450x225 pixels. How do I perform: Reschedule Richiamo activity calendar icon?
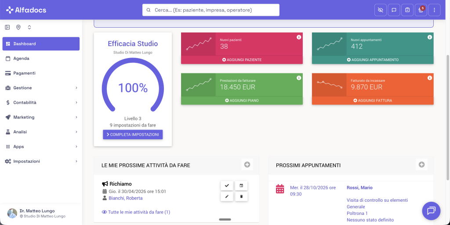(x=241, y=186)
